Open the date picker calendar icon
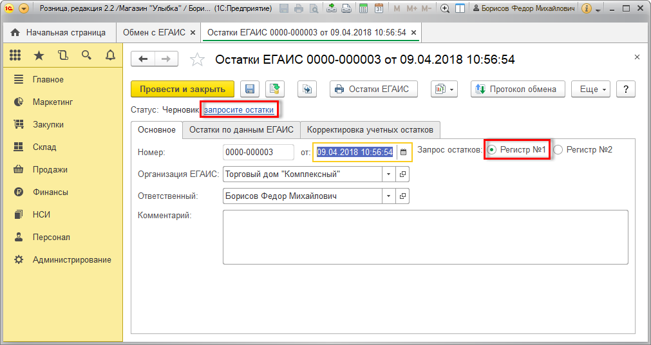 [x=404, y=152]
